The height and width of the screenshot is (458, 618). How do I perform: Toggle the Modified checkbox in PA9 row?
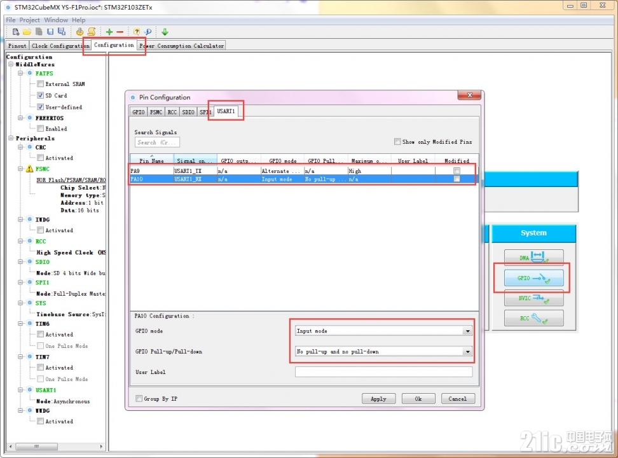click(x=457, y=170)
